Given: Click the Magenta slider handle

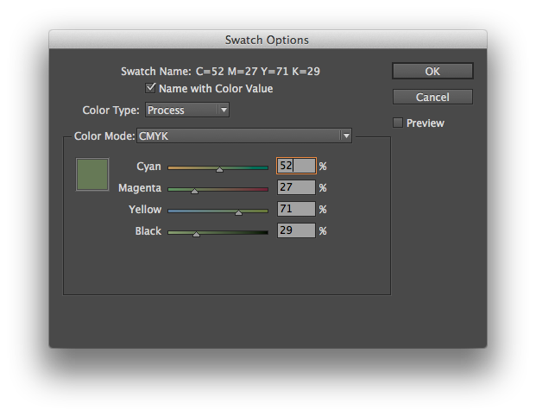Looking at the screenshot, I should tap(194, 191).
